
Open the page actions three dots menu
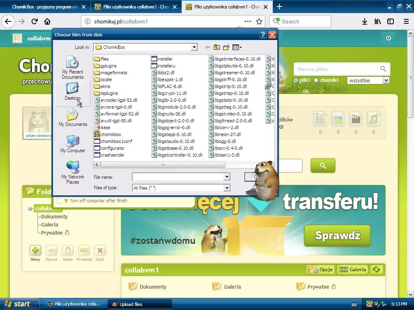click(248, 21)
